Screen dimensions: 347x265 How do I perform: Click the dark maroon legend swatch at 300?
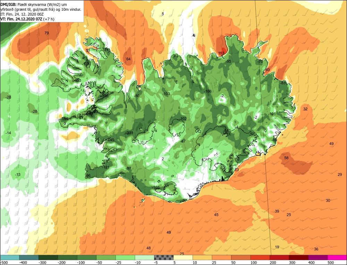[299, 257]
